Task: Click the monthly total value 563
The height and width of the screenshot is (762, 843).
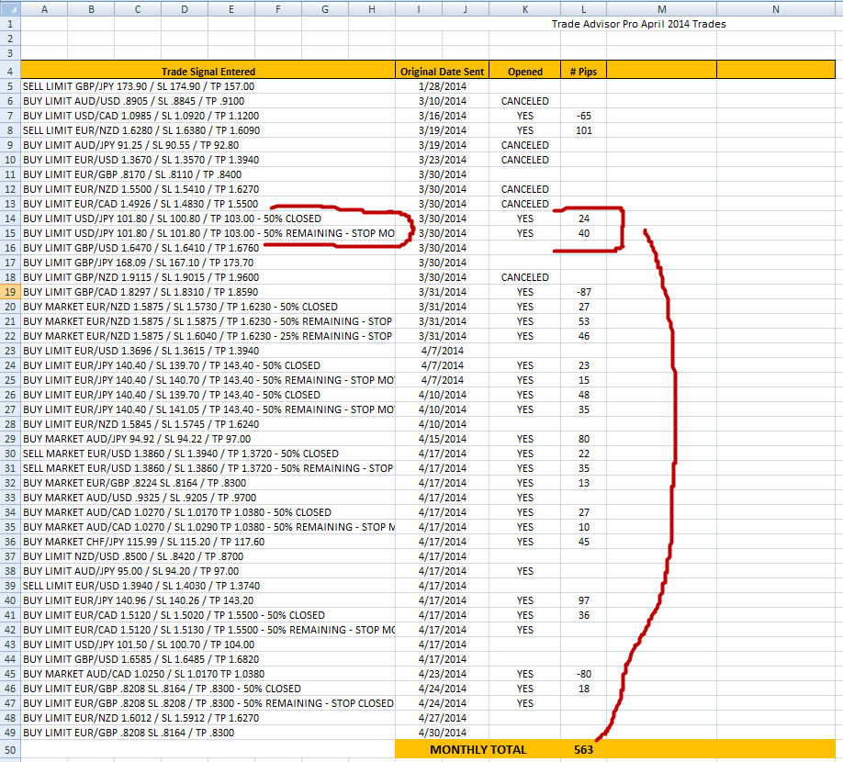Action: pos(583,750)
